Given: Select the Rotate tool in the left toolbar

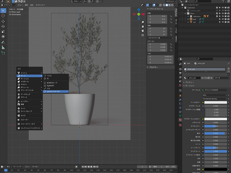Looking at the screenshot, I should tap(3, 26).
